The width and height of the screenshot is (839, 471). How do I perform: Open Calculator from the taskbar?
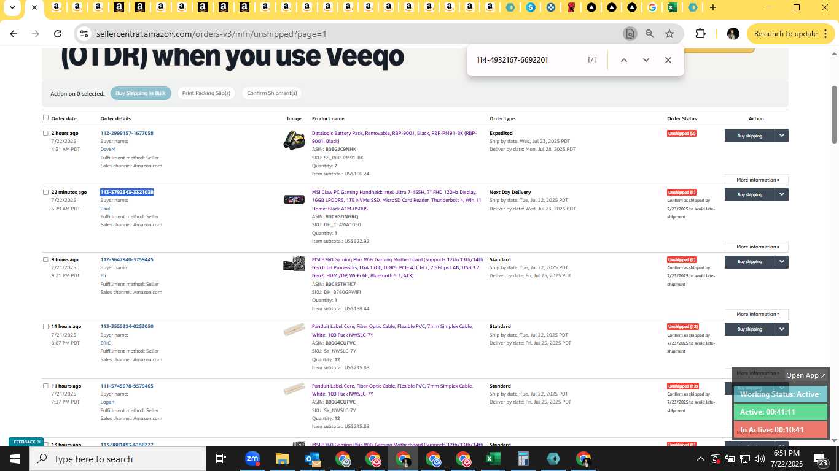pyautogui.click(x=523, y=459)
